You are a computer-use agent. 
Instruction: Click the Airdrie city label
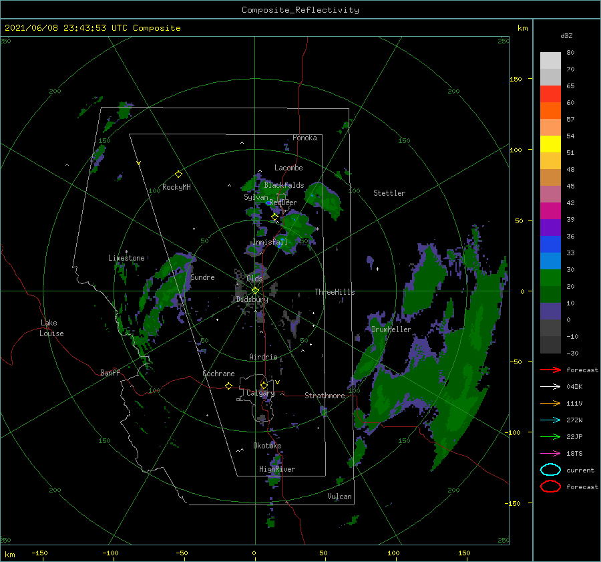coord(263,357)
